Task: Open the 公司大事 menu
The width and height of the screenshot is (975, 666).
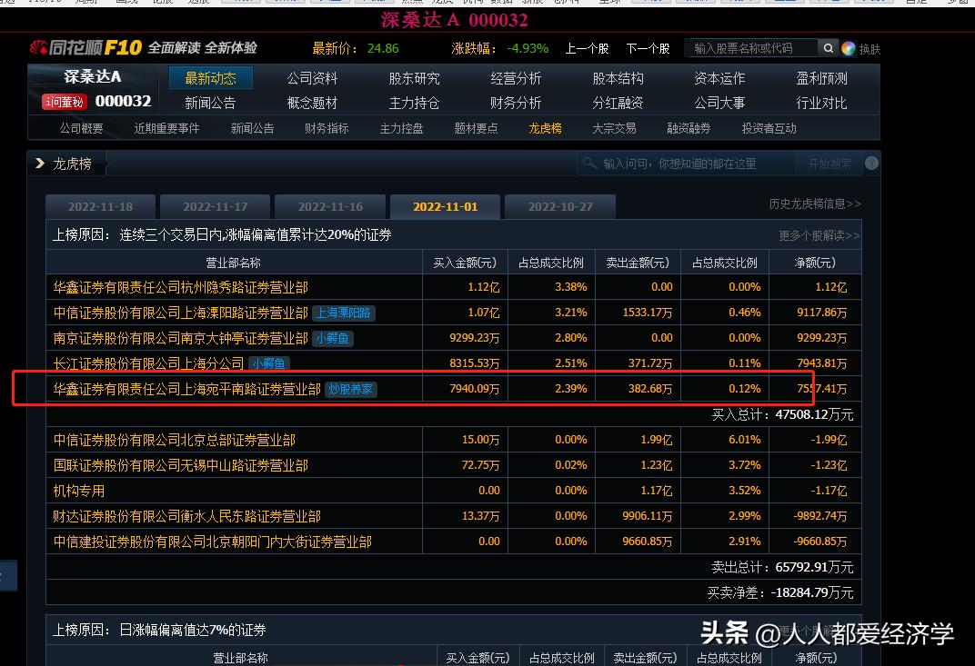Action: pos(719,103)
